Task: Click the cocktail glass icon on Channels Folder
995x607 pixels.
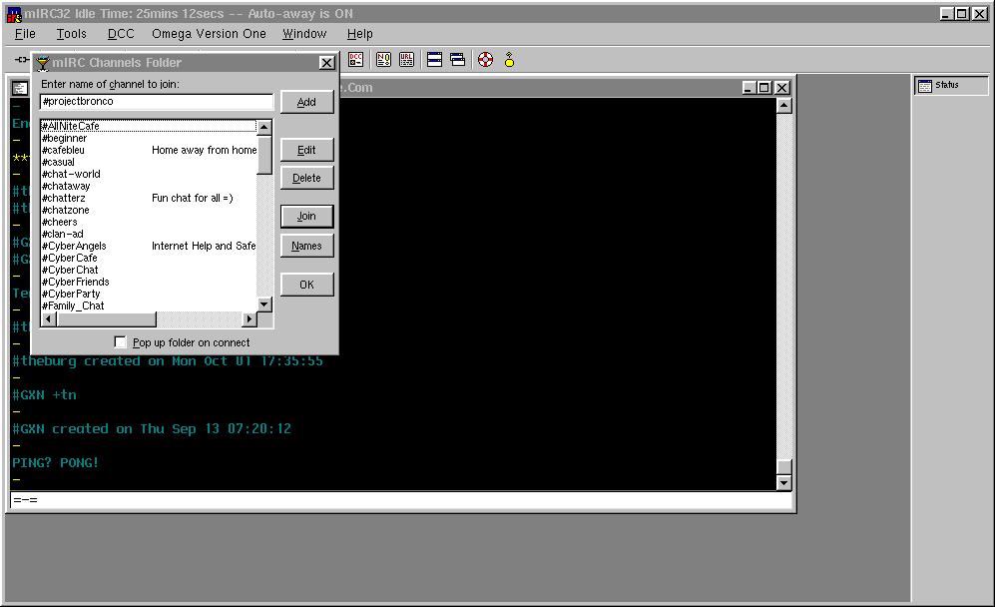Action: (43, 63)
